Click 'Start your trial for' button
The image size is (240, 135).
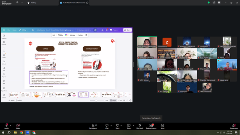[x=84, y=30]
